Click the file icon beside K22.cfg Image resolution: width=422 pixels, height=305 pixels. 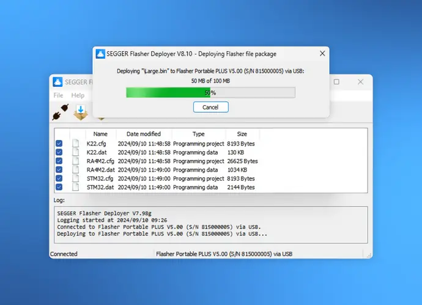[x=76, y=144]
